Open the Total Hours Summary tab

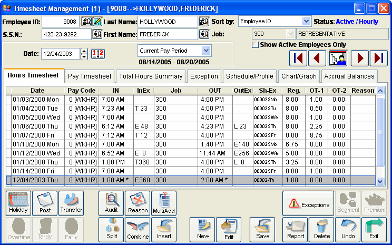coord(151,76)
